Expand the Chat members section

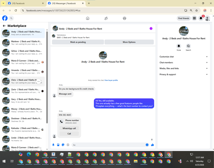[184, 62]
